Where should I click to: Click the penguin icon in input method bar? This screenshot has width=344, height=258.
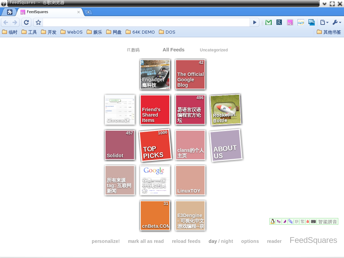(x=272, y=222)
